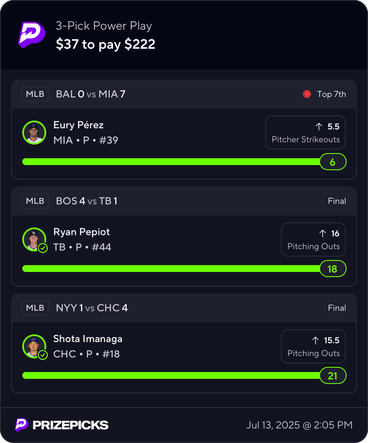Click the MLB badge for BOS vs TB
This screenshot has width=368, height=443.
(35, 201)
